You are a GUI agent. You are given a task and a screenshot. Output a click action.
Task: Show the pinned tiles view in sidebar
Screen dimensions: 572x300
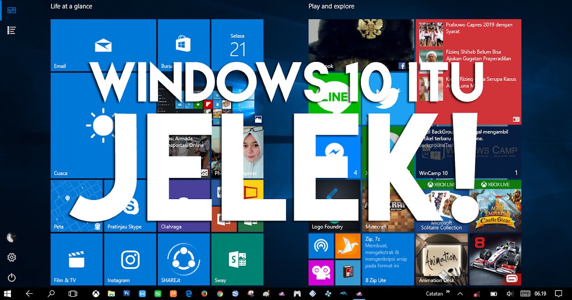click(x=12, y=10)
